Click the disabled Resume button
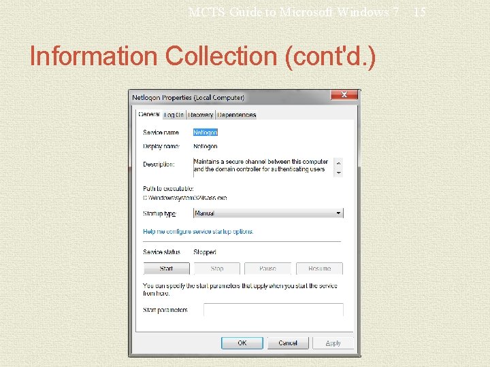This screenshot has width=490, height=367. coord(319,268)
